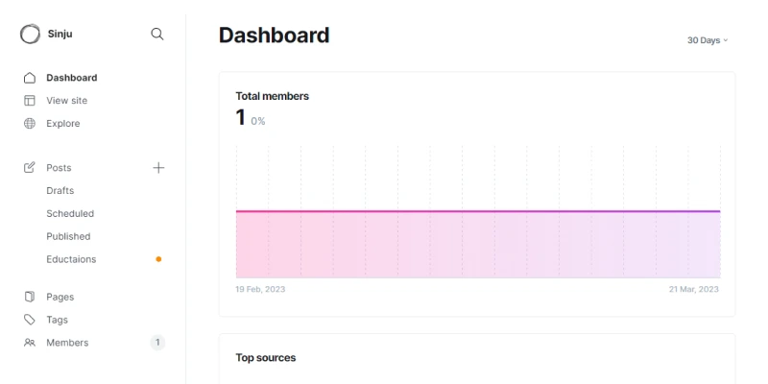Open the Explore link in sidebar
The width and height of the screenshot is (768, 384).
click(63, 124)
